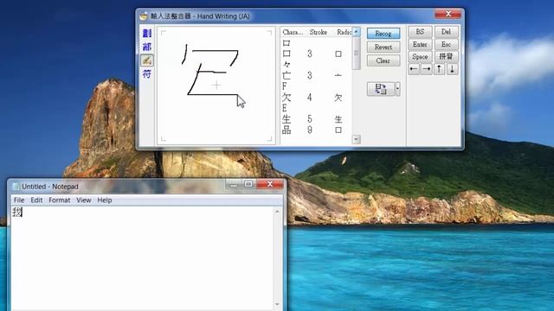554x311 pixels.
Task: Click the Esc button
Action: pyautogui.click(x=447, y=44)
